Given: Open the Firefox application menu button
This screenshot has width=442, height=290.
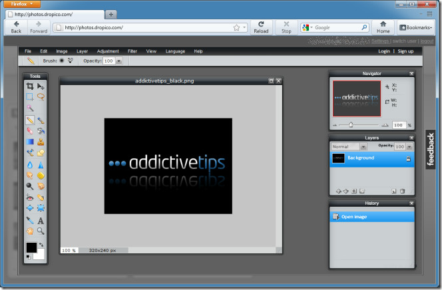Looking at the screenshot, I should tap(22, 4).
